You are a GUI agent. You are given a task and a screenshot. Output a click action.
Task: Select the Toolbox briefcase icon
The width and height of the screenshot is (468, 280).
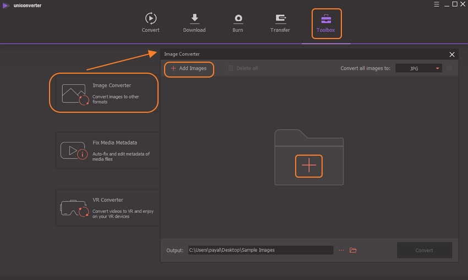(326, 19)
